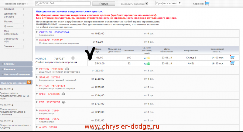Open the STARKE 217503 part link
Screen dimensions: 243x132
pyautogui.click(x=50, y=77)
